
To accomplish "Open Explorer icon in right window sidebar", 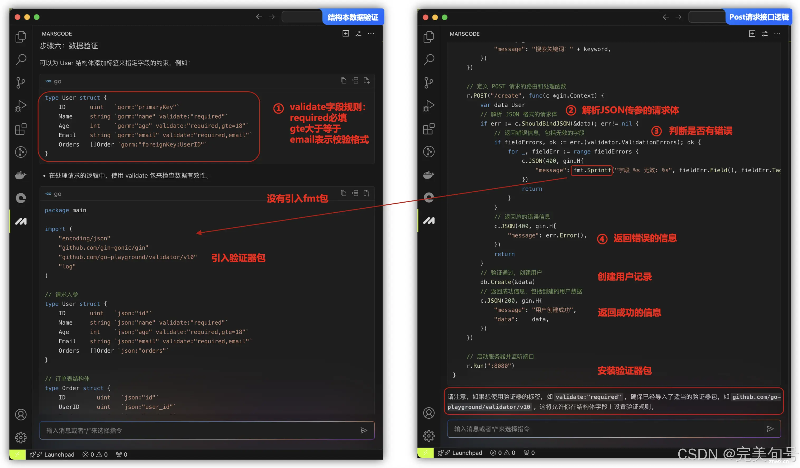I will 428,36.
